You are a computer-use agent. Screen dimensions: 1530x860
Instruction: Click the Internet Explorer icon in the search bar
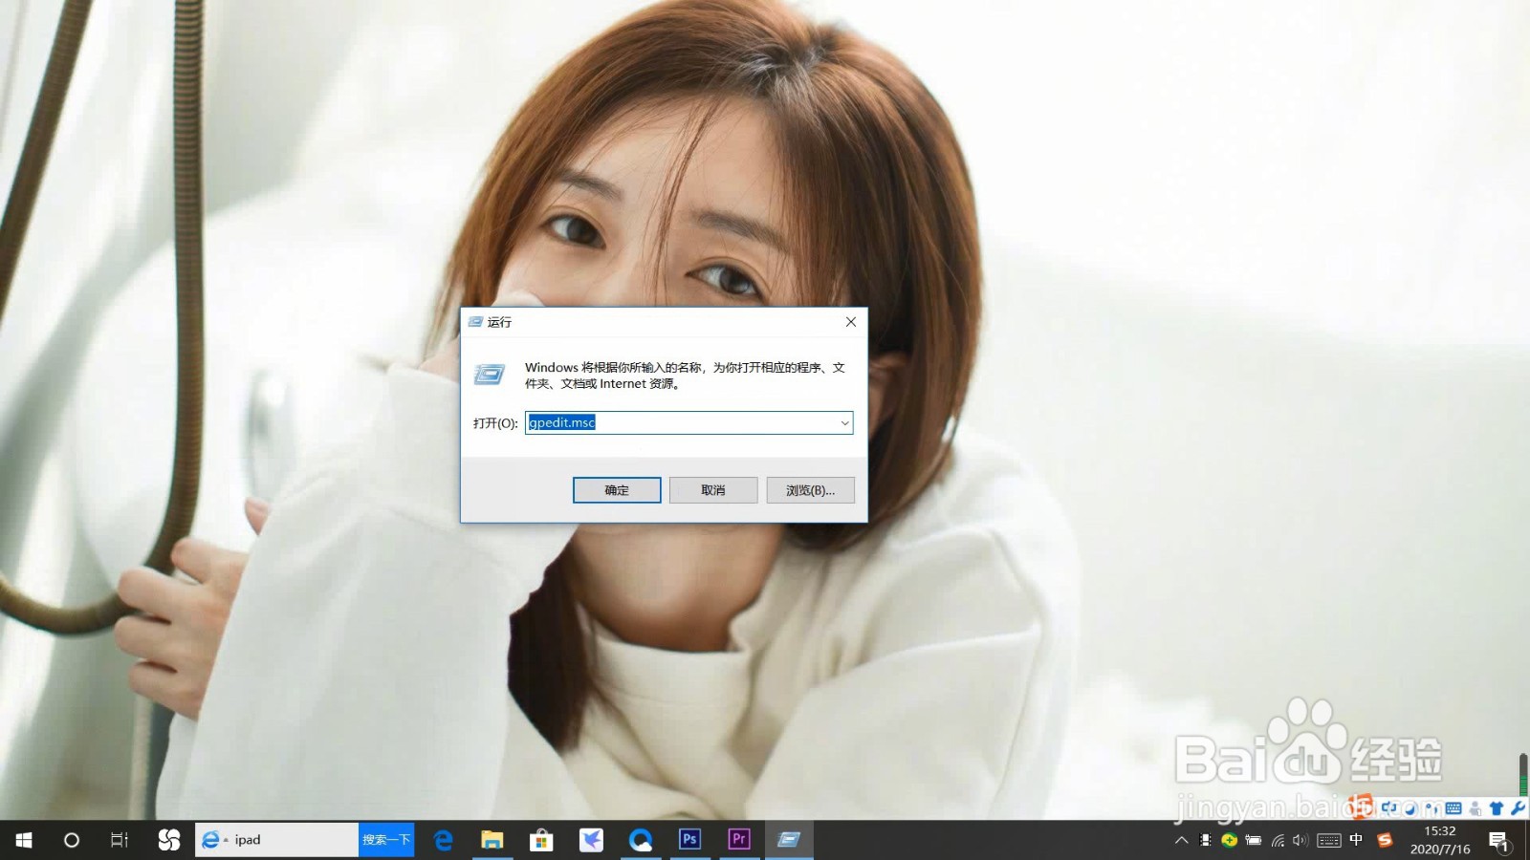[x=211, y=840]
